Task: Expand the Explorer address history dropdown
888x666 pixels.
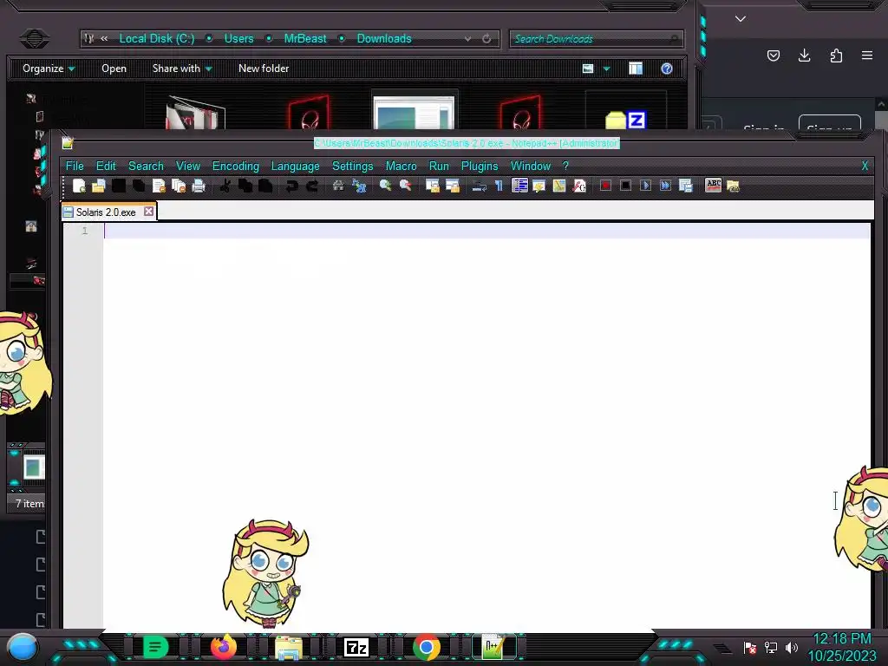Action: [467, 38]
